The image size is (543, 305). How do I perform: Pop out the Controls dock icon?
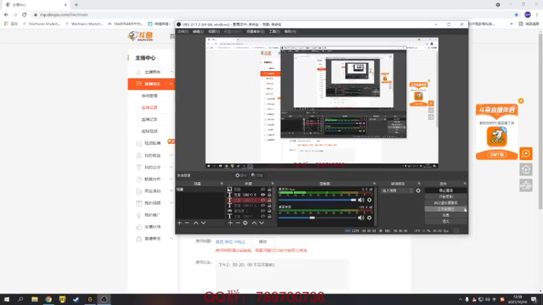(x=465, y=184)
